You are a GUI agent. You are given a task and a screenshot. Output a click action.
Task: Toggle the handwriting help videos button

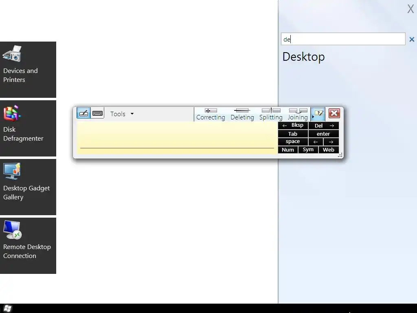click(318, 114)
